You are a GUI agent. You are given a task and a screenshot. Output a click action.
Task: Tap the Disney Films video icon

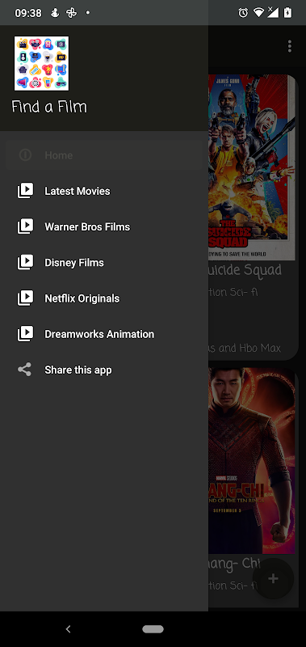coord(25,262)
